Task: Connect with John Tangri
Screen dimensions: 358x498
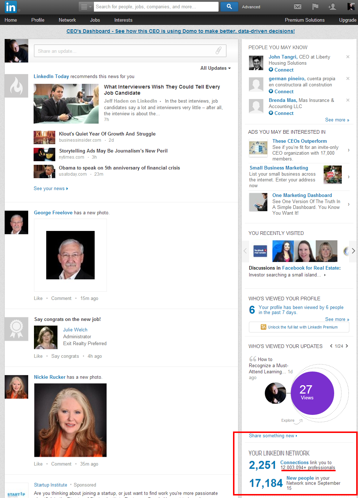Action: [x=281, y=70]
